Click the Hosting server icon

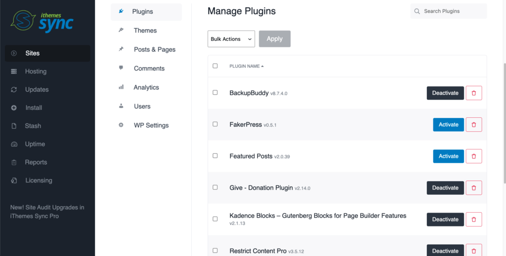coord(14,72)
